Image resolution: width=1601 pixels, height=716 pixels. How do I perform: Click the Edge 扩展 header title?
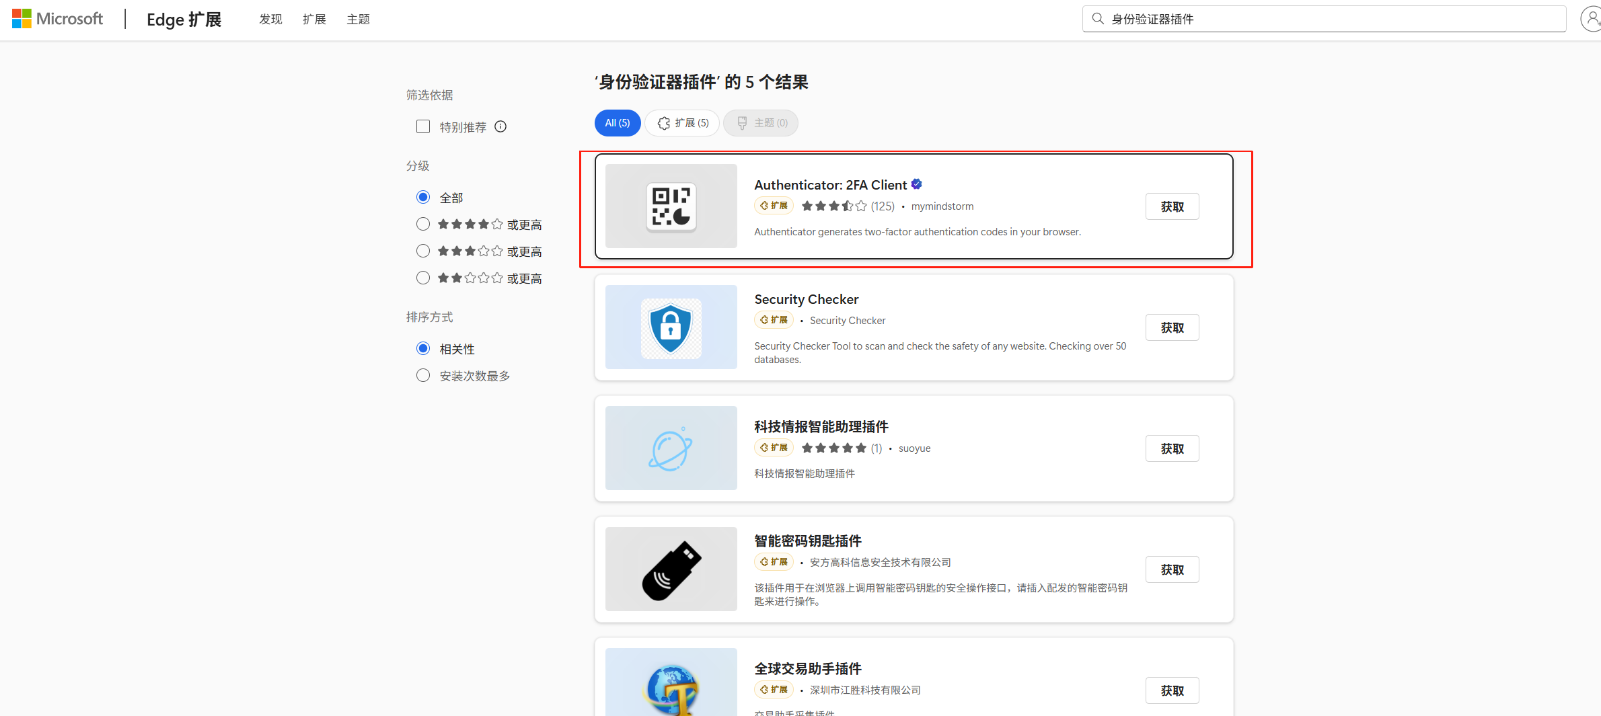[x=184, y=19]
